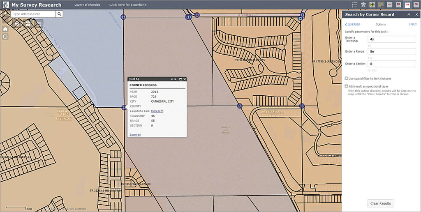The width and height of the screenshot is (421, 212).
Task: Click the CR corner record search widget
Action: 407,5
